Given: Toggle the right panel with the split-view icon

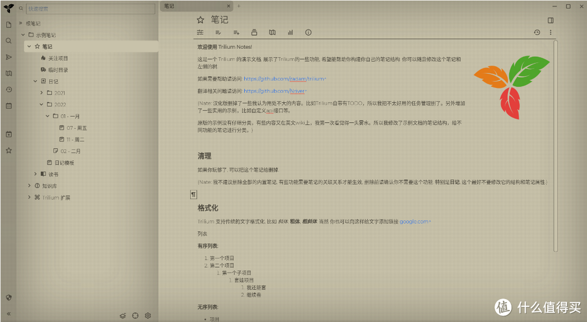Looking at the screenshot, I should [x=551, y=20].
